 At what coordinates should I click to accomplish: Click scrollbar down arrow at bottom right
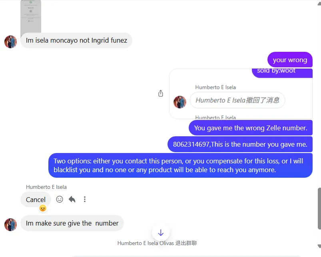[319, 246]
